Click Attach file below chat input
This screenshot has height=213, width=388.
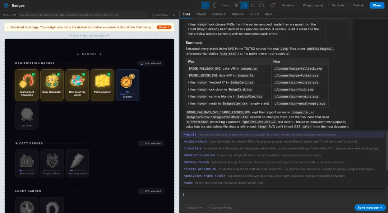194,208
